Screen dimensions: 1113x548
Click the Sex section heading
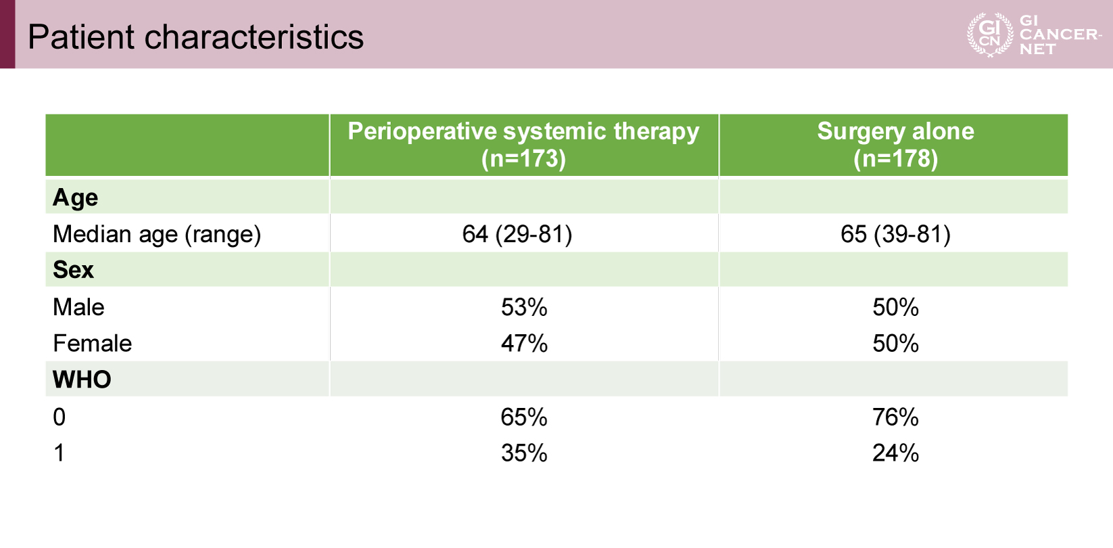point(73,270)
